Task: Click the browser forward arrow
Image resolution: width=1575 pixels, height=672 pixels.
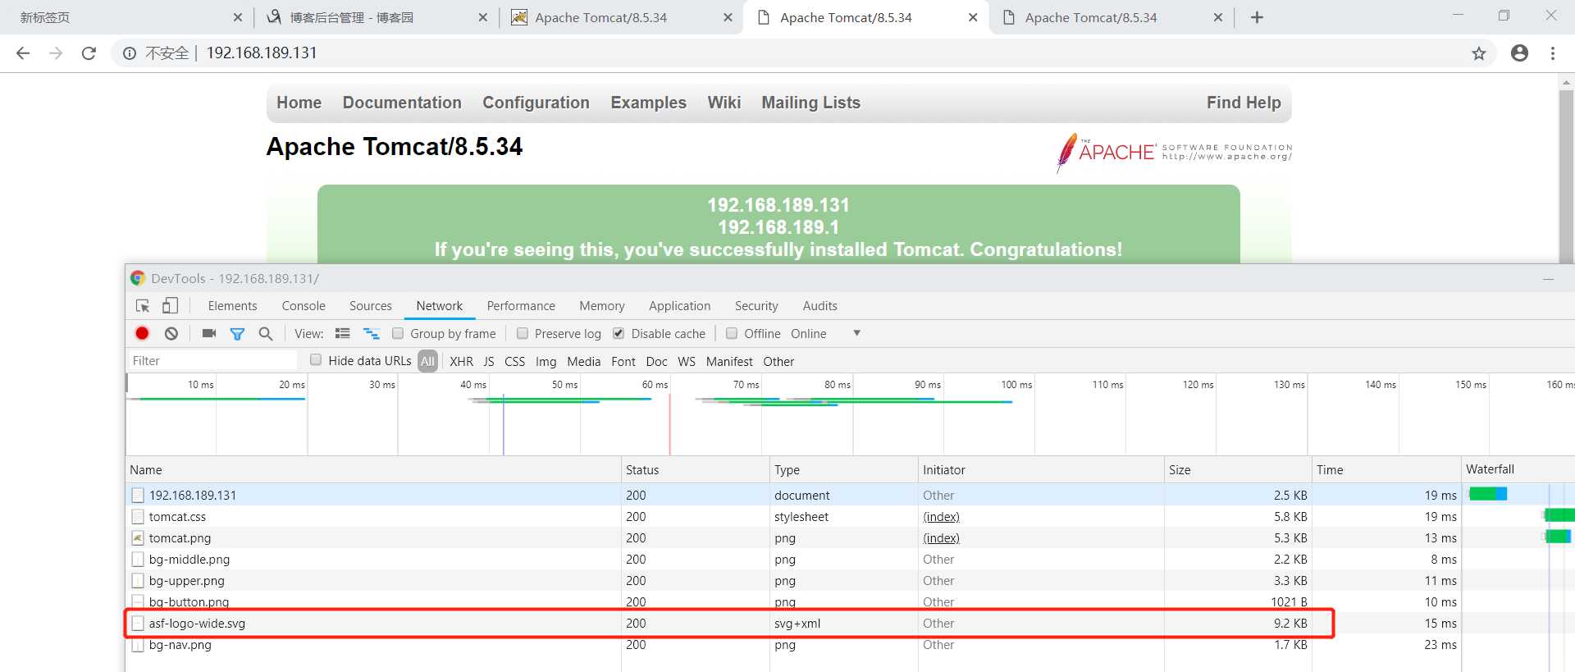Action: click(x=56, y=53)
